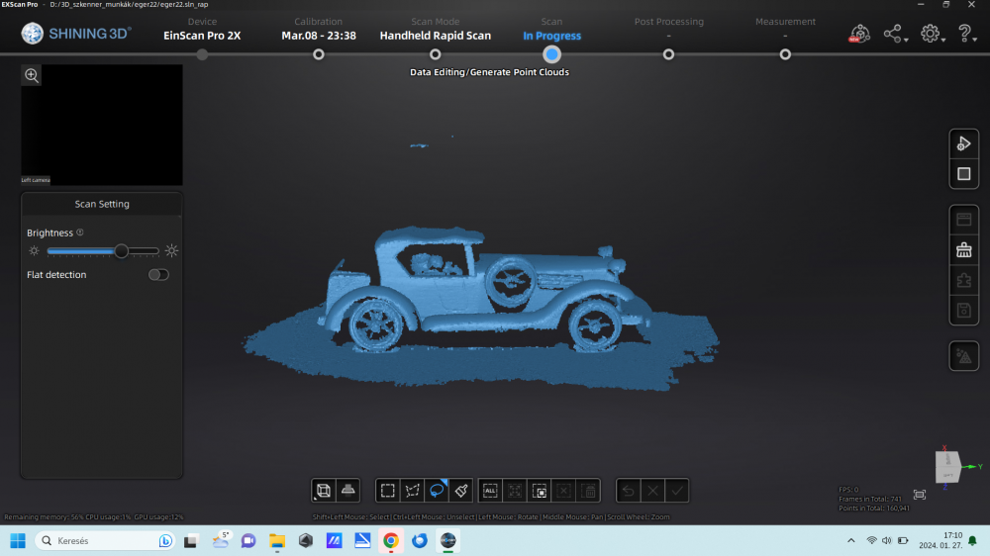
Task: Pick the polygon selection tool
Action: click(x=413, y=490)
